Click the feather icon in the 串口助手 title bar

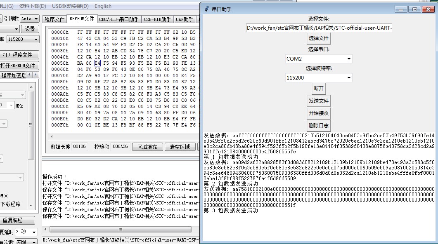pyautogui.click(x=207, y=9)
